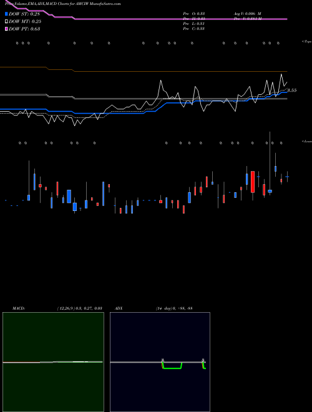Image resolution: width=312 pixels, height=412 pixels.
Task: Click the blue DOW ST legend swatch
Action: click(7, 14)
